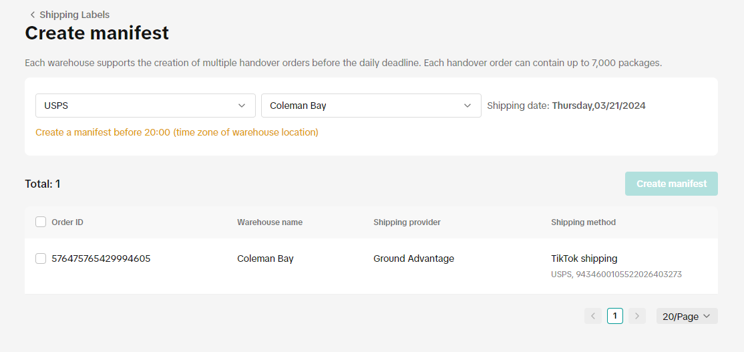Click the back chevron beside Shipping Labels

(32, 15)
